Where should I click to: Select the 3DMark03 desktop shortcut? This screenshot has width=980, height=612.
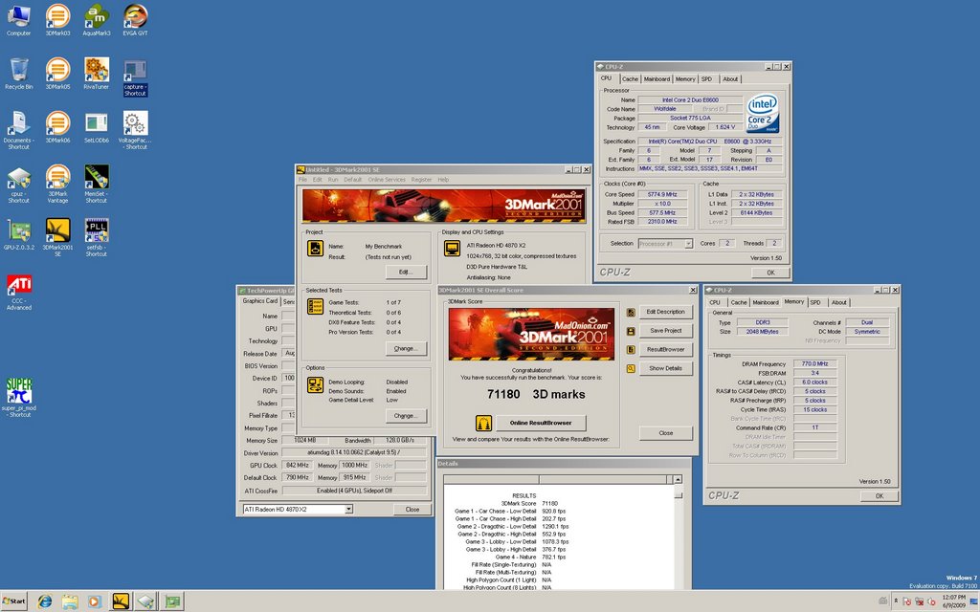57,20
